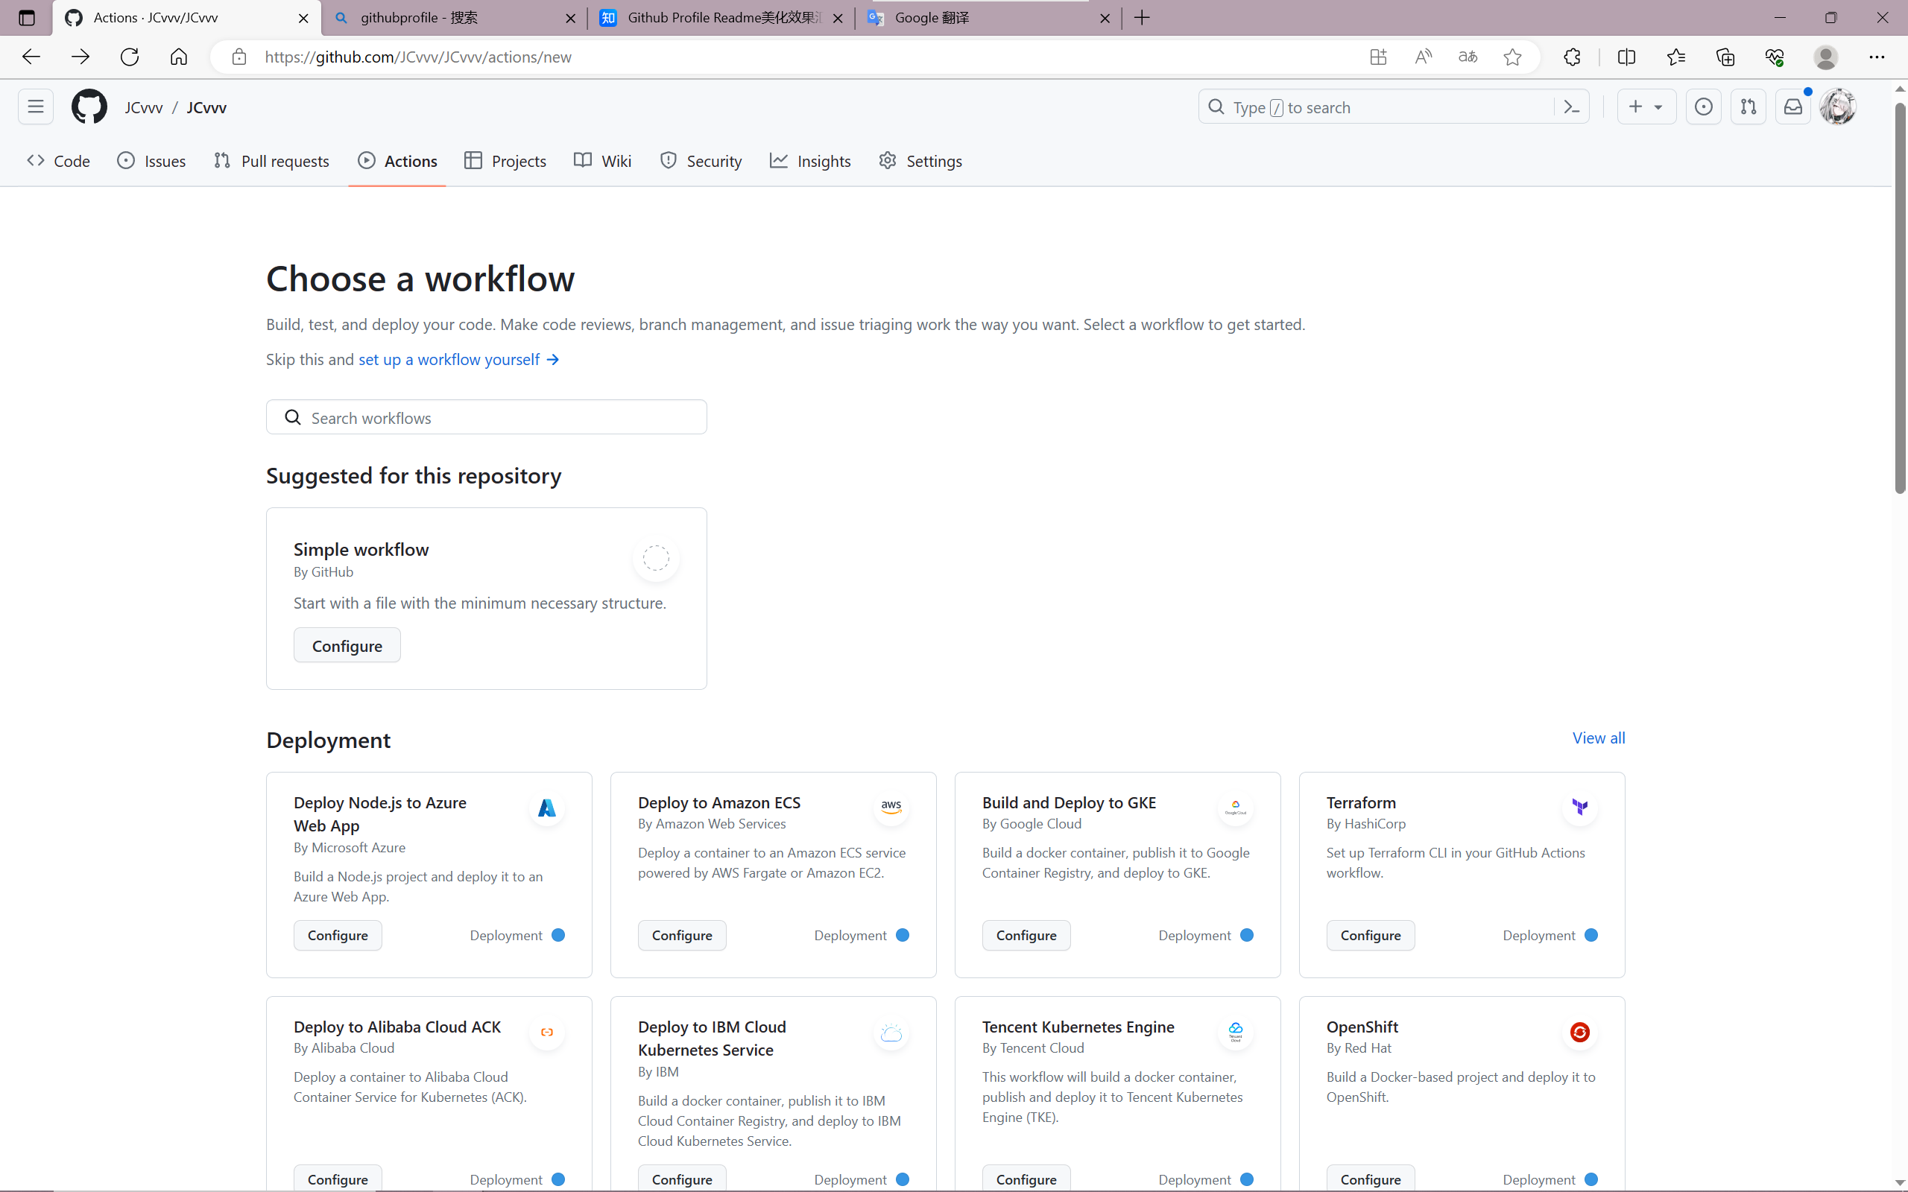Click View all deployment workflows
Image resolution: width=1908 pixels, height=1192 pixels.
point(1599,738)
